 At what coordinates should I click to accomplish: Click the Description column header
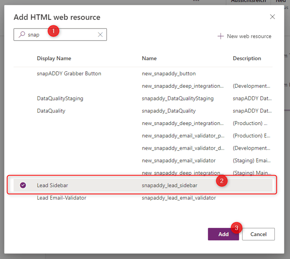click(247, 58)
